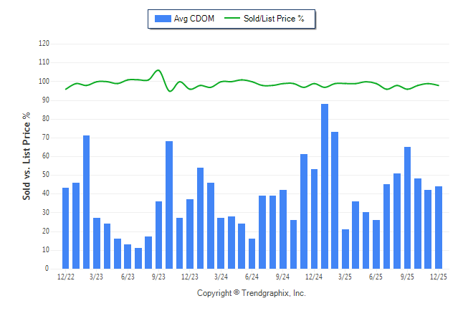Click the bar above the 6/23 label

pos(128,257)
